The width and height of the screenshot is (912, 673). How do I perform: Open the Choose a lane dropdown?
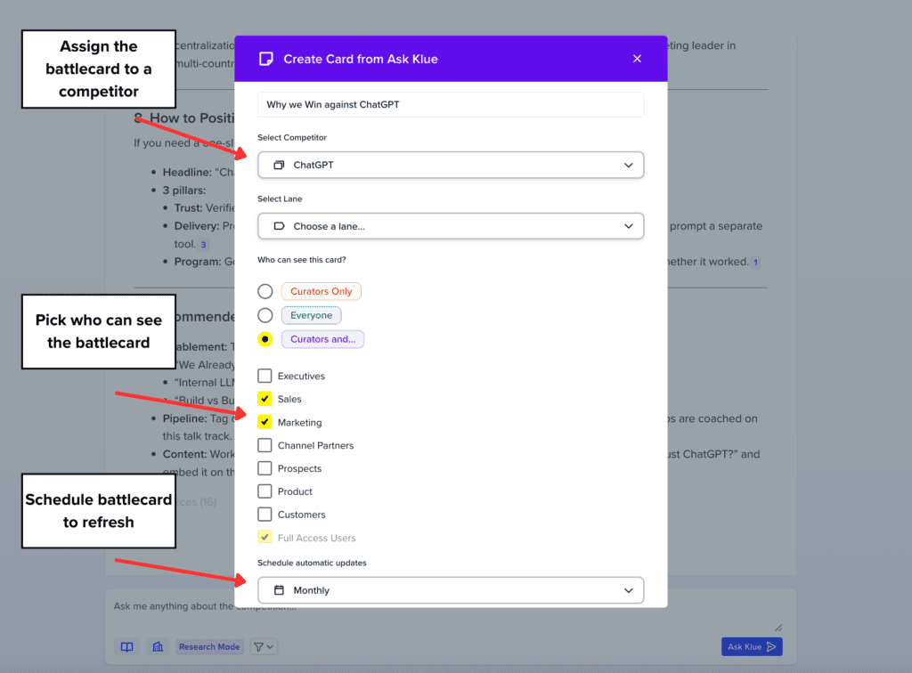coord(451,226)
